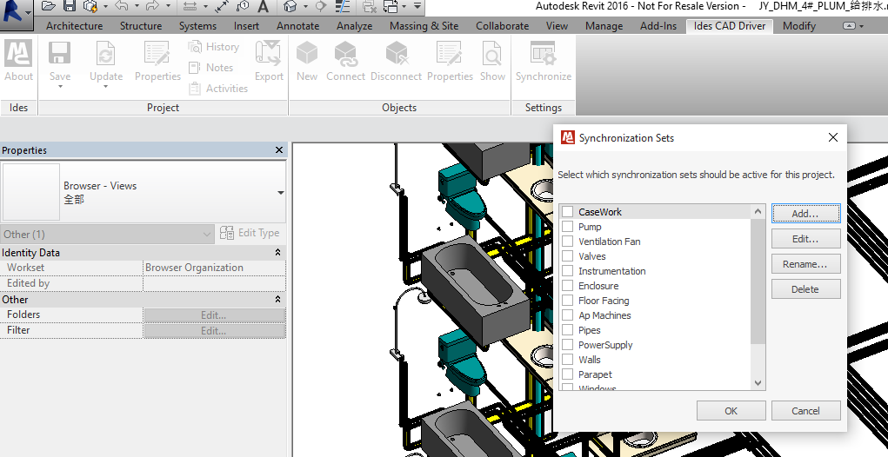
Task: Click the Switch Windows icon
Action: [391, 6]
